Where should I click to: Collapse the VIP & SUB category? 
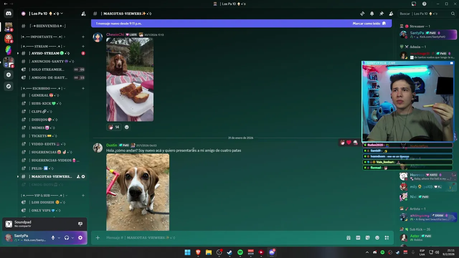(44, 195)
